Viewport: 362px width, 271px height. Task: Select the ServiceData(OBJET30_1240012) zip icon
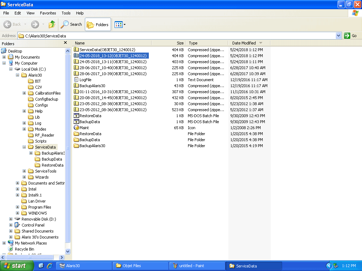pyautogui.click(x=76, y=49)
